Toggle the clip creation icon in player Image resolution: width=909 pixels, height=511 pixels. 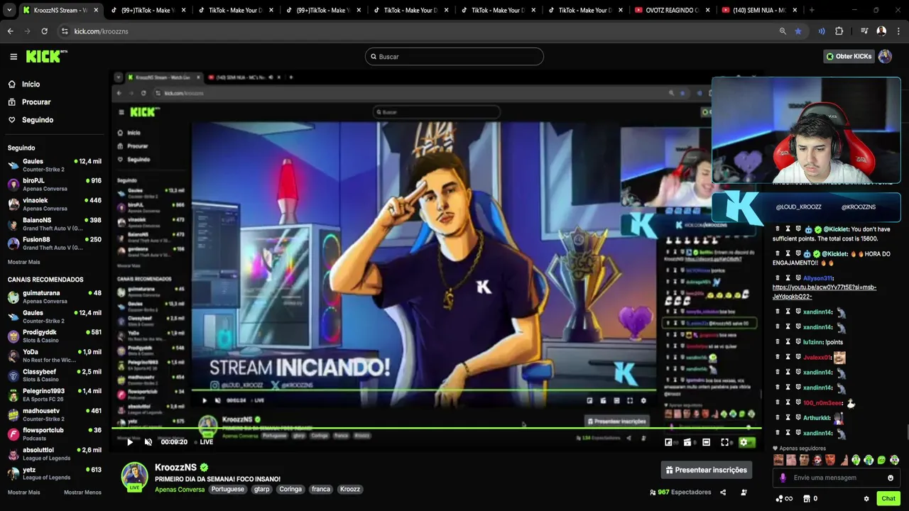pyautogui.click(x=687, y=442)
